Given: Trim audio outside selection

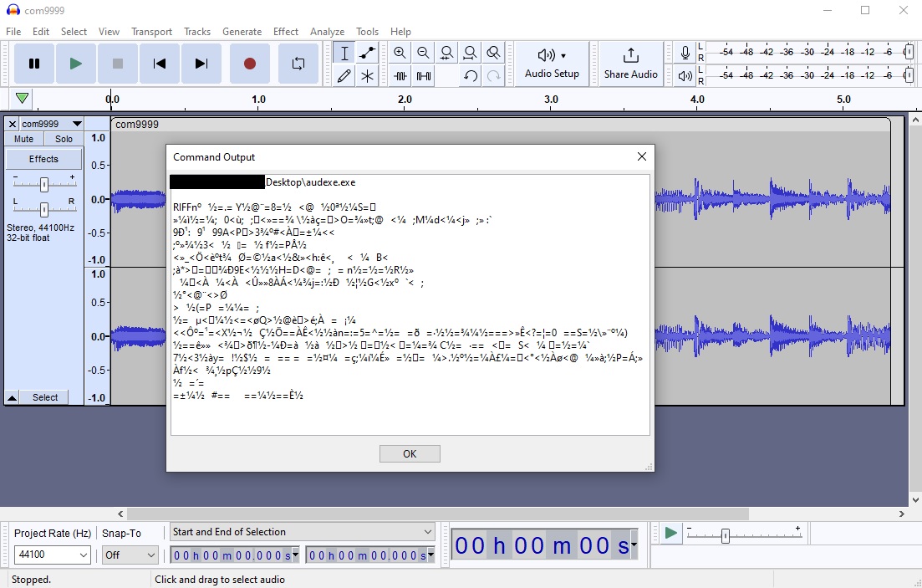Looking at the screenshot, I should coord(400,75).
